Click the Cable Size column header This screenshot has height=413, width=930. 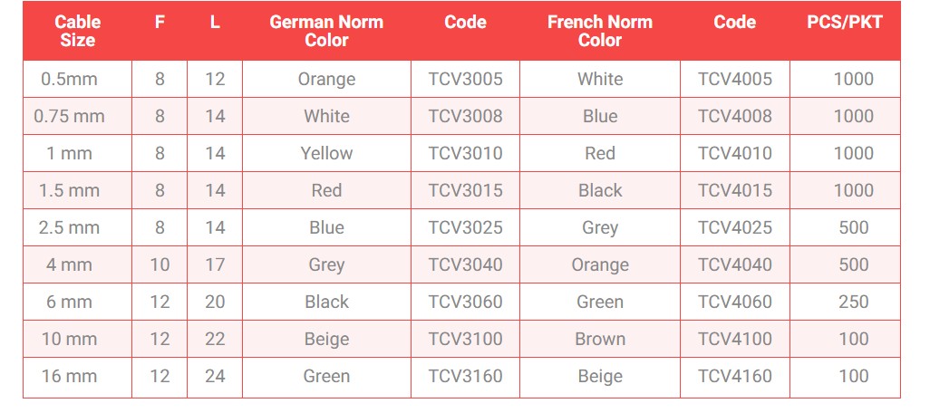(77, 31)
